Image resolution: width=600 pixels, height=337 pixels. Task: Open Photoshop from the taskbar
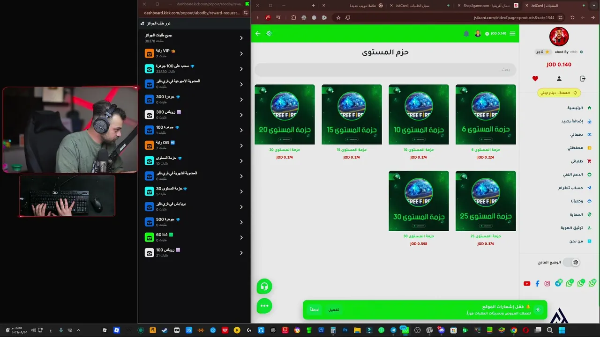(x=345, y=330)
